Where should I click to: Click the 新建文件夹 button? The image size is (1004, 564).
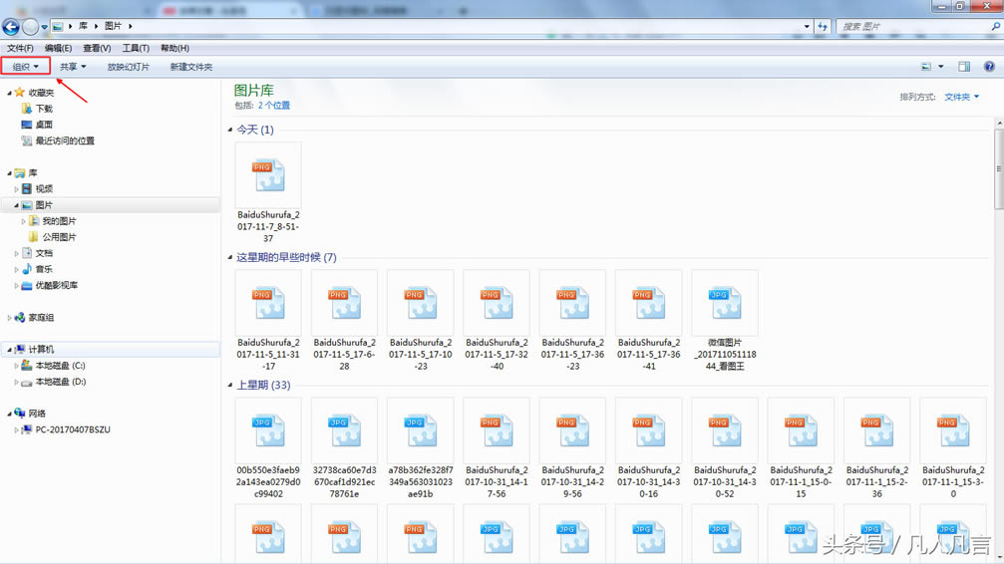click(190, 67)
